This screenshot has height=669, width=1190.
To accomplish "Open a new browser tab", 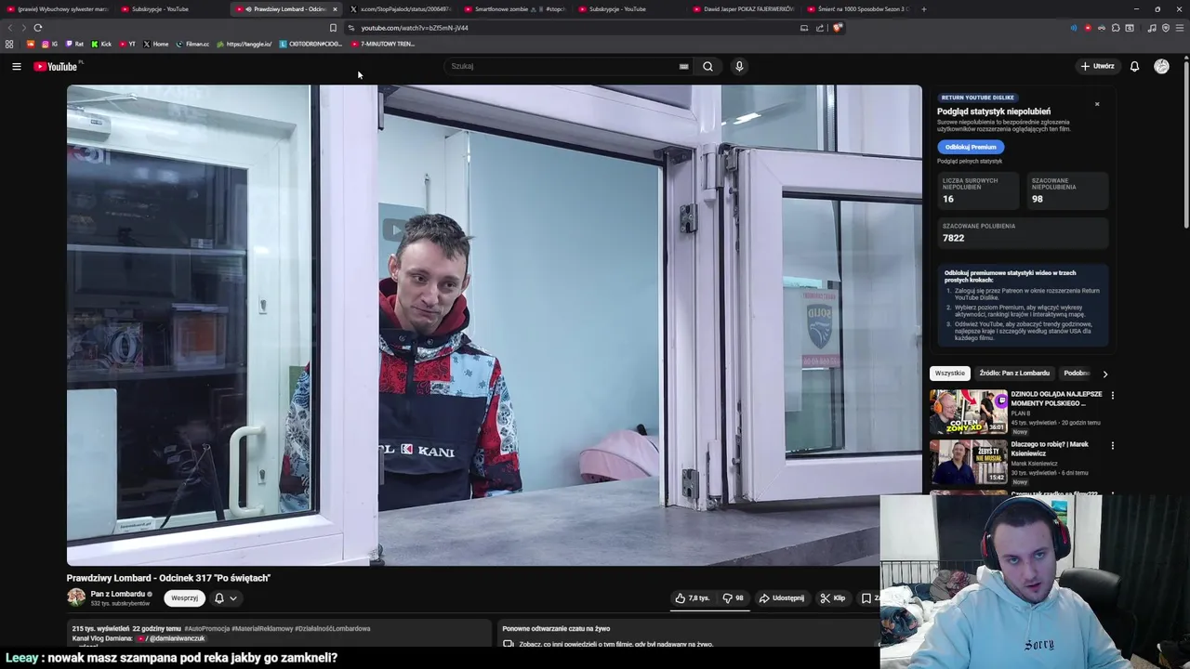I will coord(923,9).
